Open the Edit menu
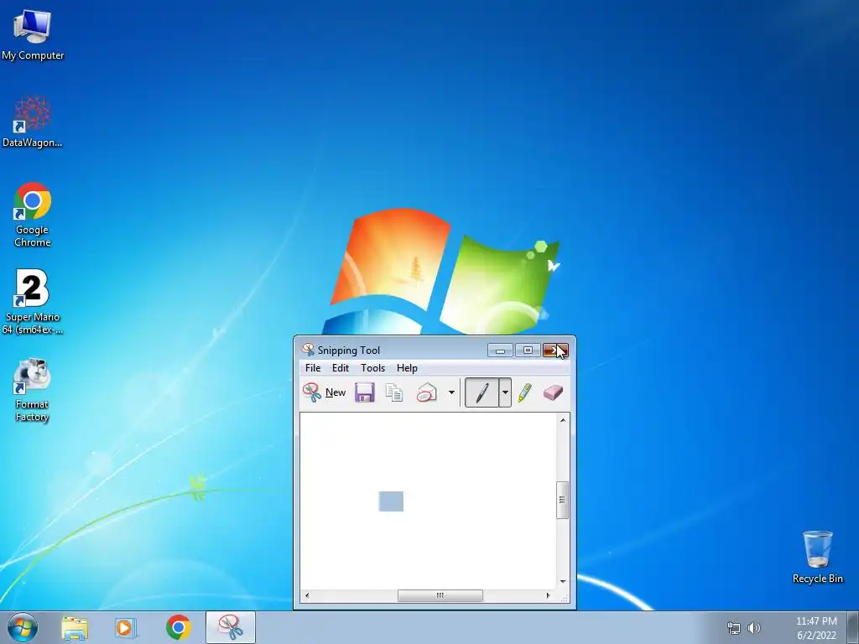 pos(341,368)
